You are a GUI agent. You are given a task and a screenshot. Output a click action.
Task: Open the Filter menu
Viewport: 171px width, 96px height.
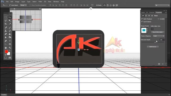pos(40,2)
